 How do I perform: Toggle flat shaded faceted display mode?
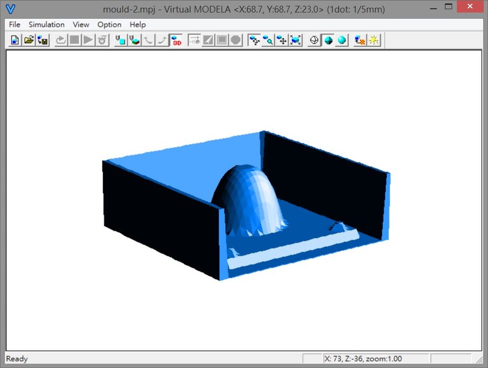pyautogui.click(x=328, y=40)
